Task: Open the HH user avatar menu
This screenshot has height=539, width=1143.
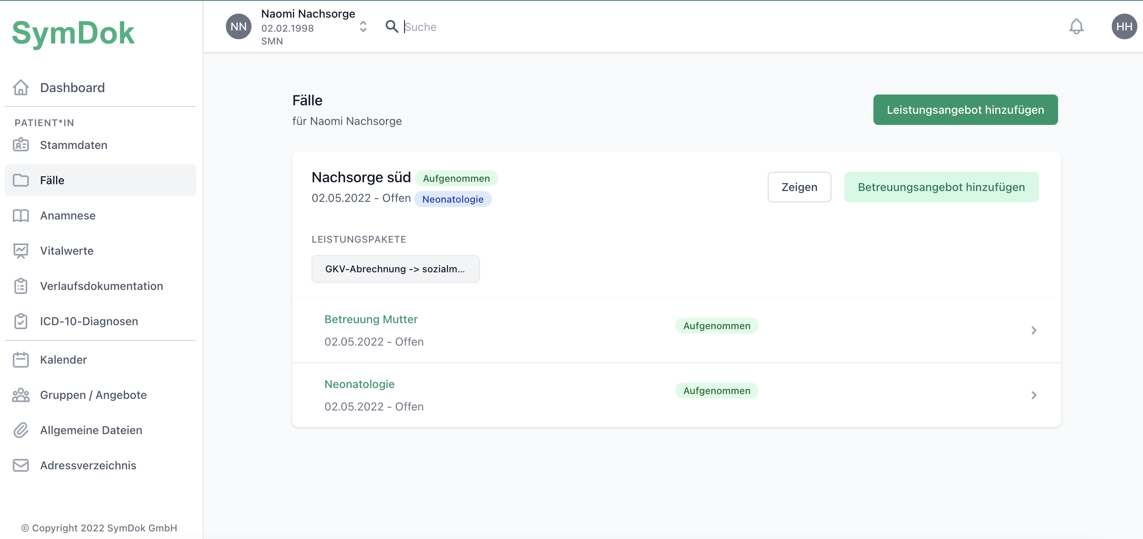Action: pyautogui.click(x=1124, y=26)
